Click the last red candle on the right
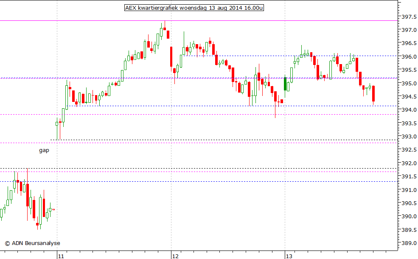 click(373, 93)
